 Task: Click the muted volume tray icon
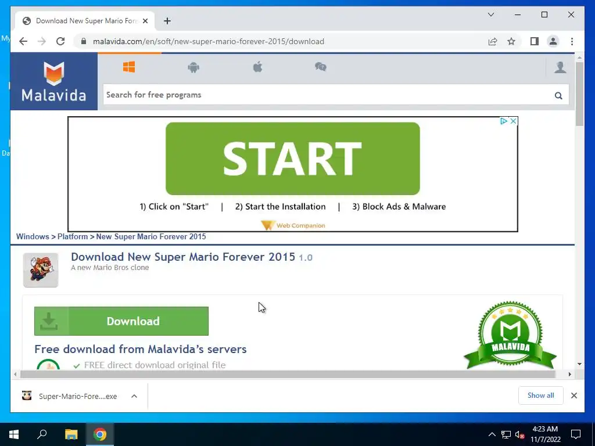pos(520,434)
